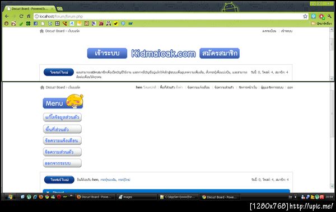Click the upper pane vertical scrollbar
This screenshot has height=212, width=336.
332,54
